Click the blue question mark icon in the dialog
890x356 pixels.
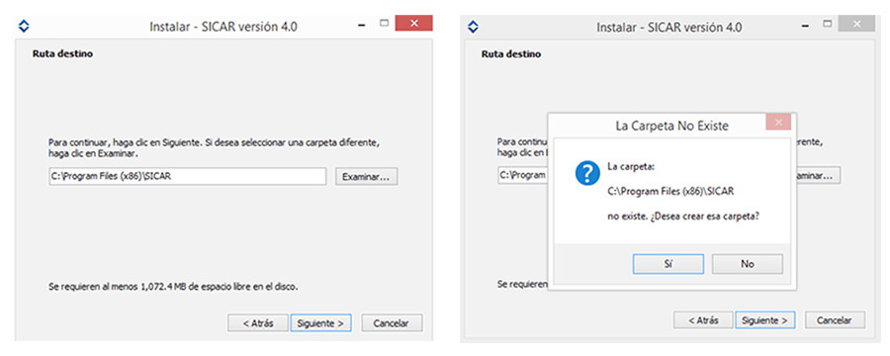[x=586, y=173]
